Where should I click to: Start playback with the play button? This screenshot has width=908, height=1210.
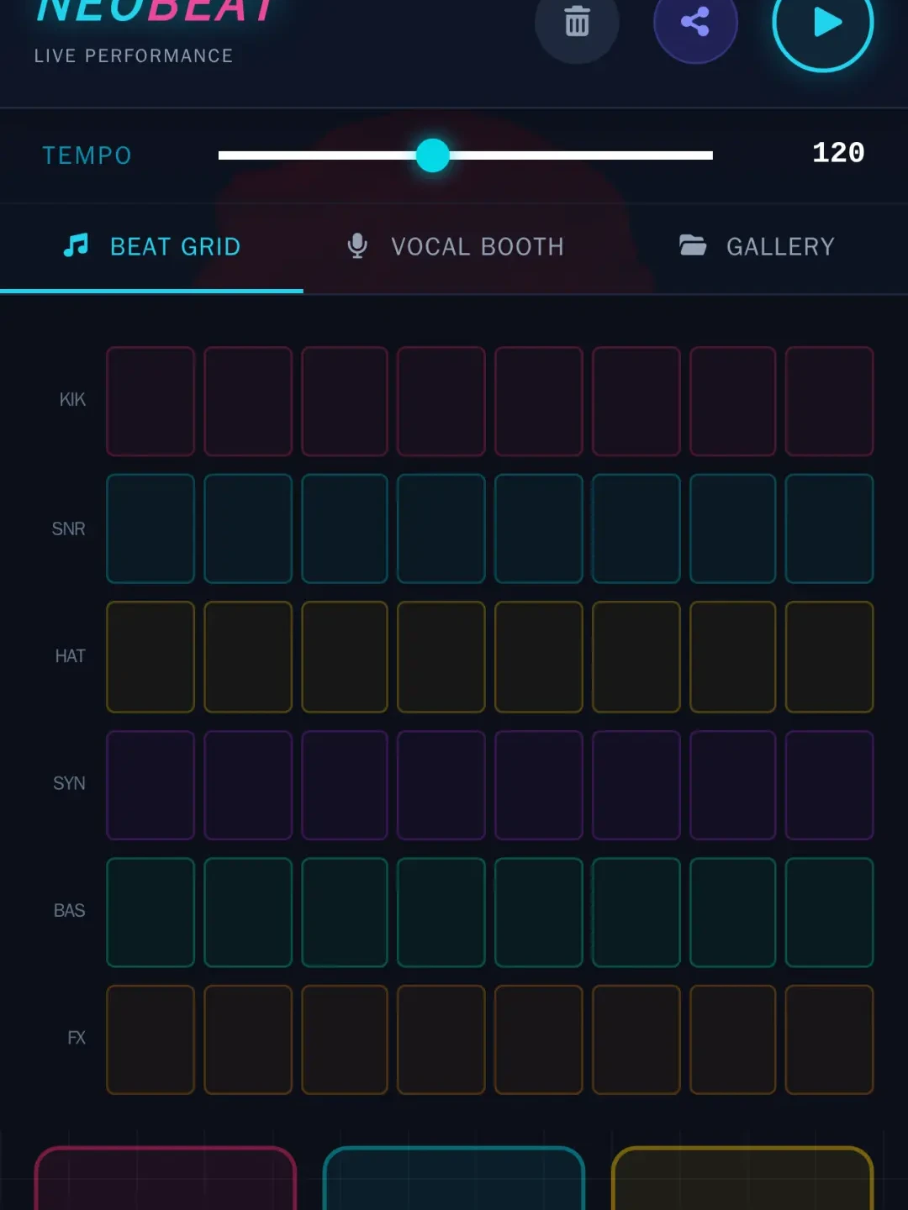(823, 22)
